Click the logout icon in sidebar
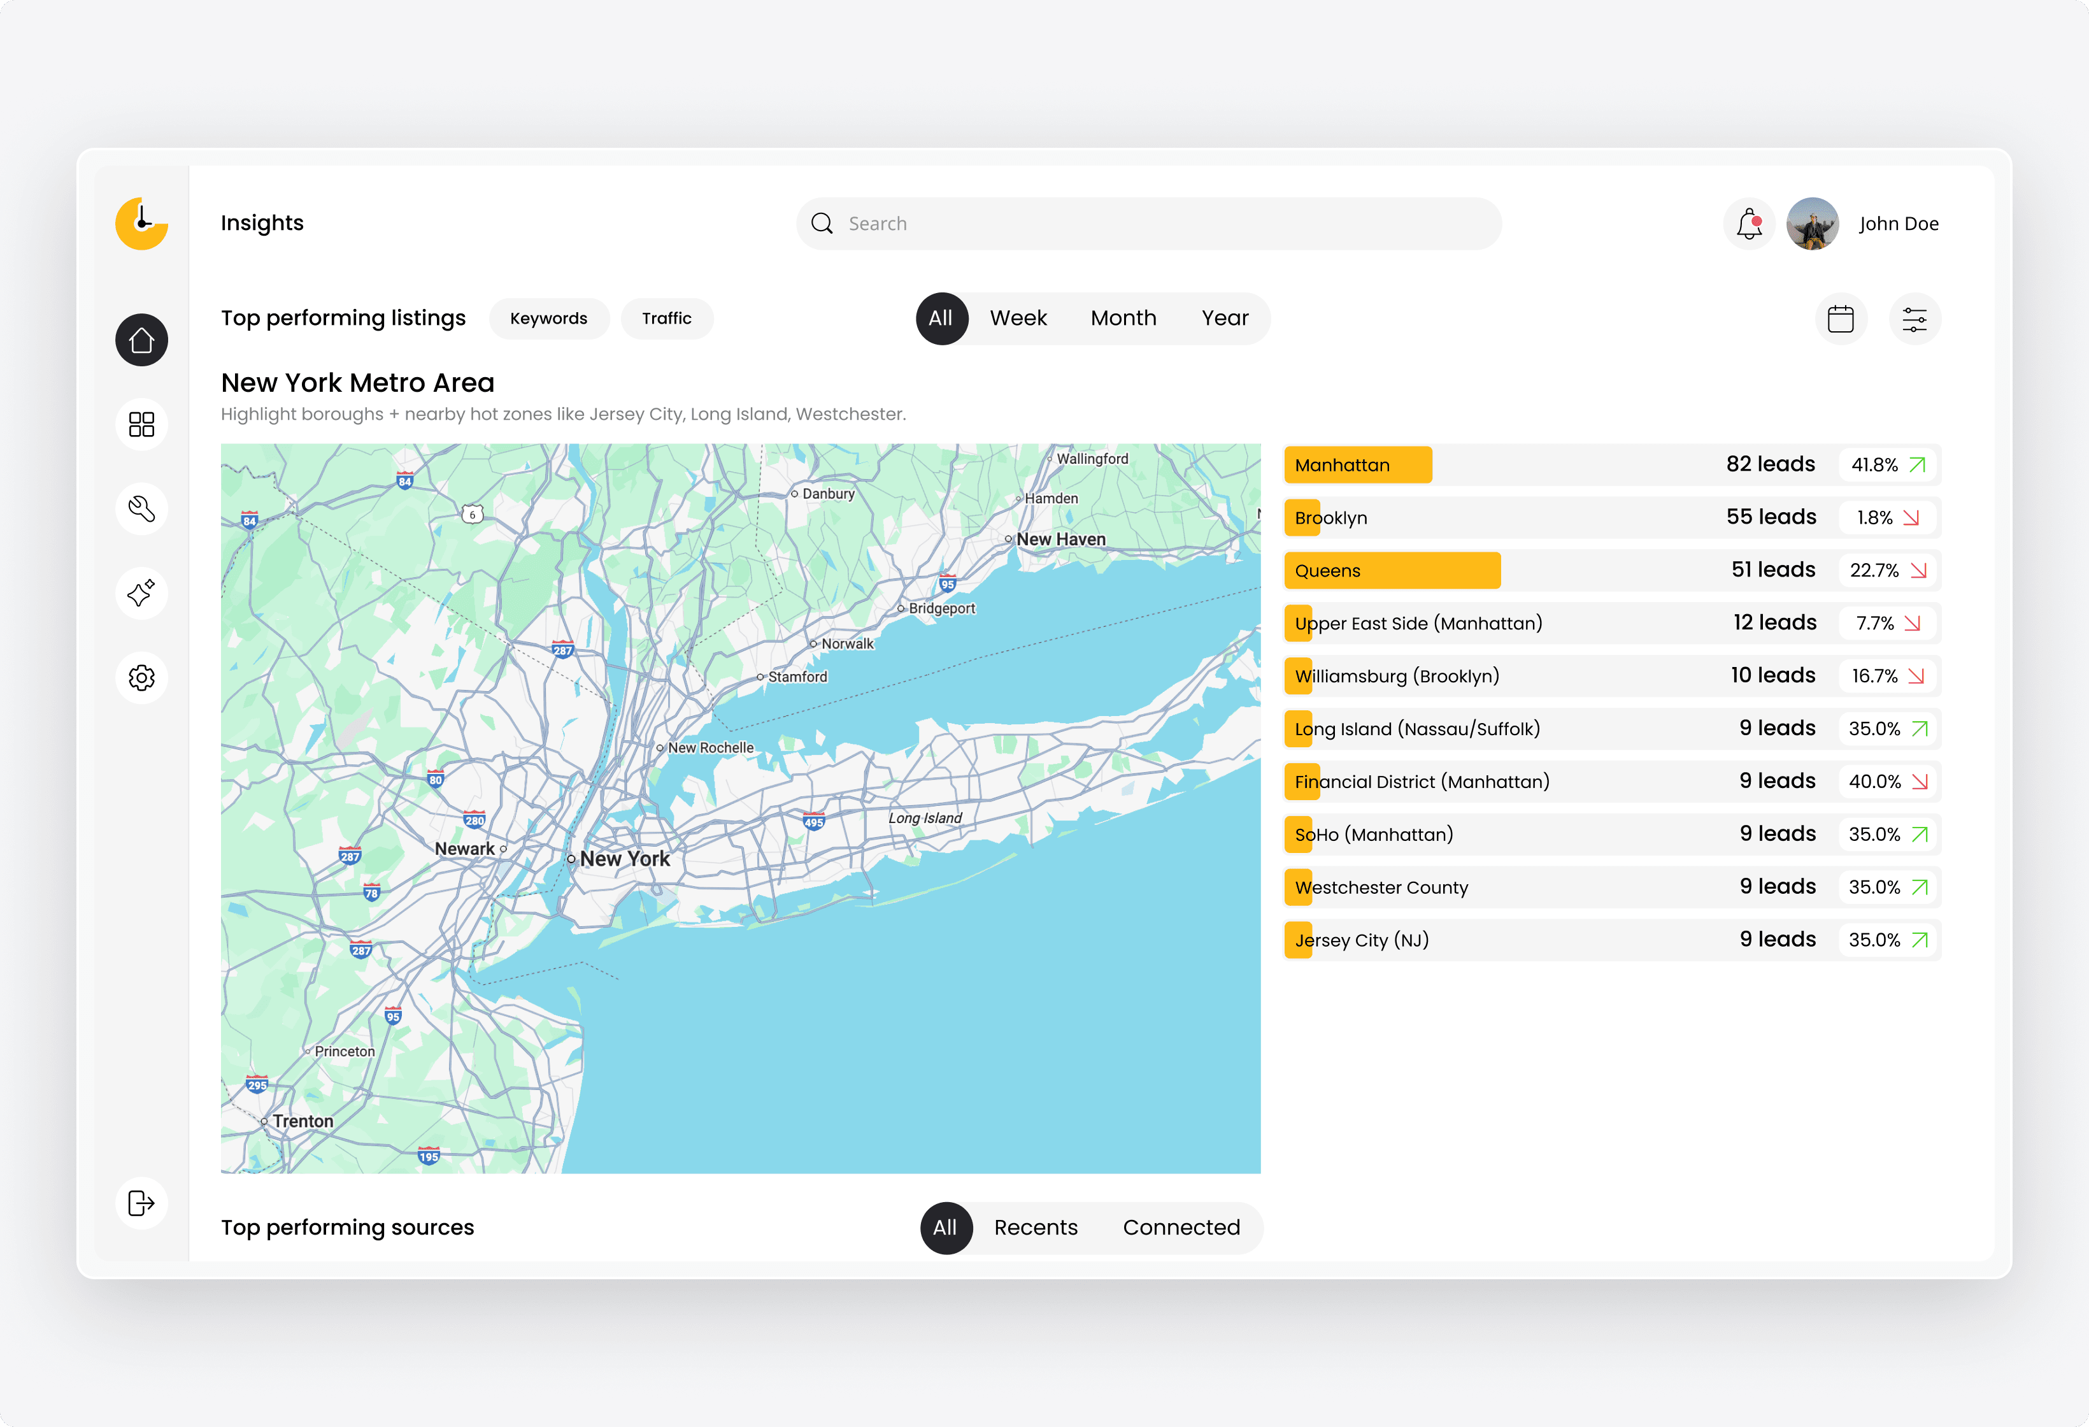Image resolution: width=2089 pixels, height=1427 pixels. [x=142, y=1203]
